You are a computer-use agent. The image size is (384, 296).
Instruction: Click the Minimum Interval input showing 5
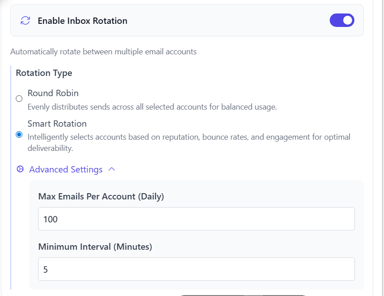(196, 269)
